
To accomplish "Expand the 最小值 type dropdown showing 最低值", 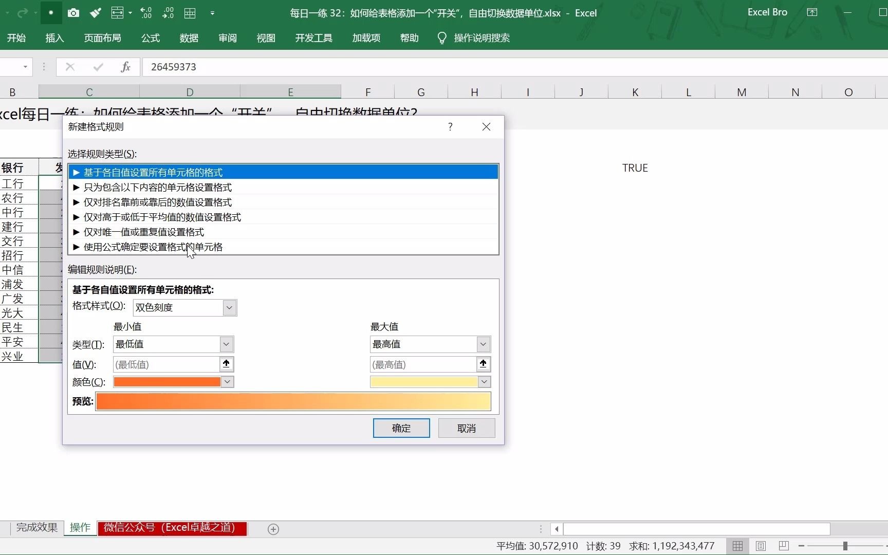I will [226, 344].
